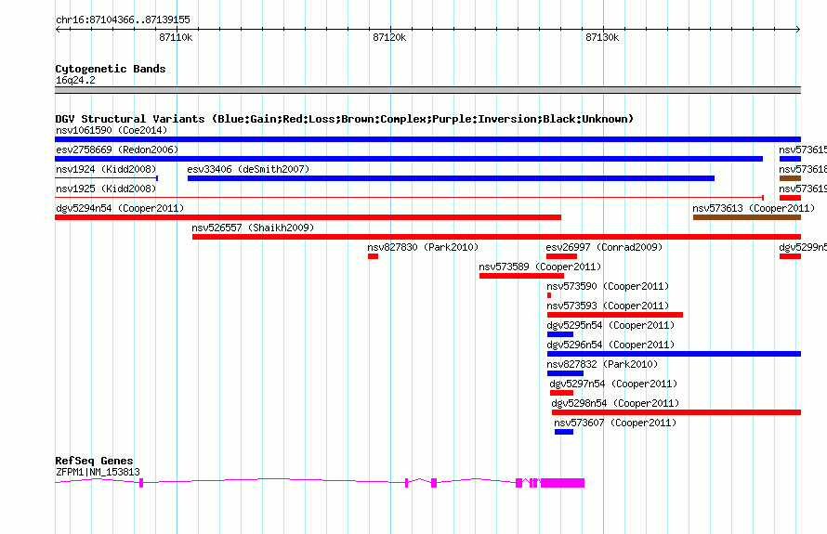Image resolution: width=827 pixels, height=534 pixels.
Task: Click the thin nsv1925 red line
Action: point(409,198)
